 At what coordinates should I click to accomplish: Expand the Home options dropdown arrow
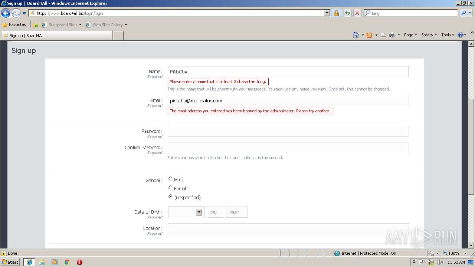(x=363, y=35)
